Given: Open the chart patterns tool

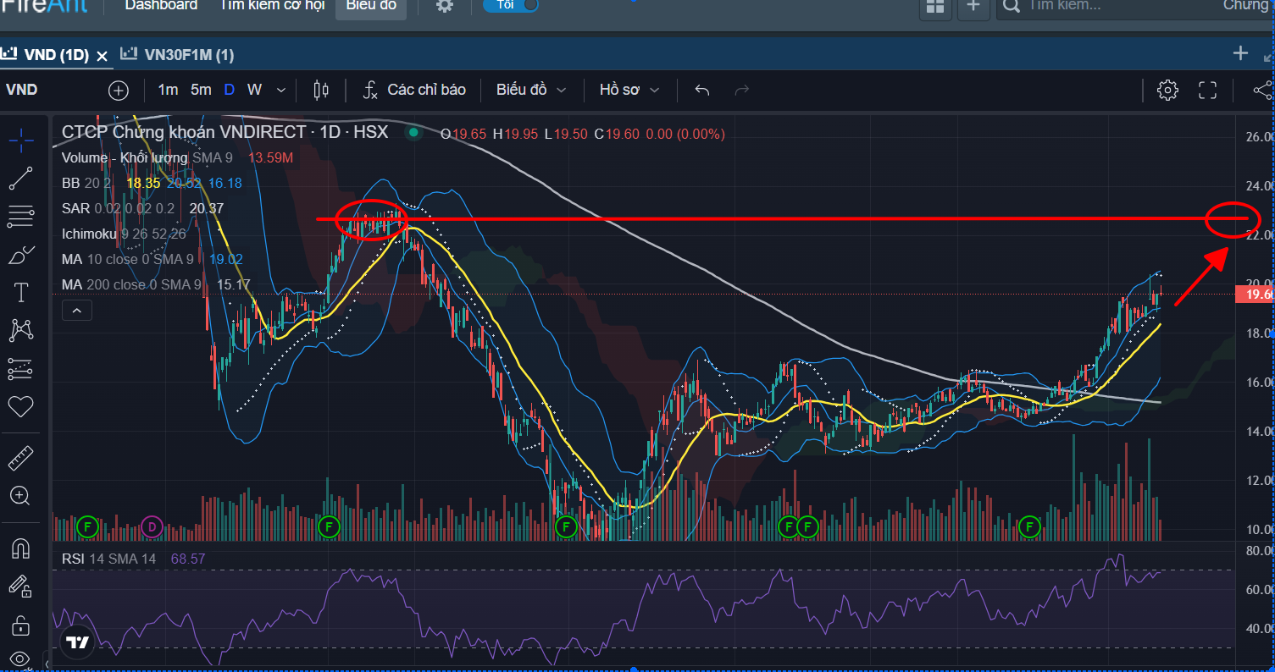Looking at the screenshot, I should click(20, 331).
